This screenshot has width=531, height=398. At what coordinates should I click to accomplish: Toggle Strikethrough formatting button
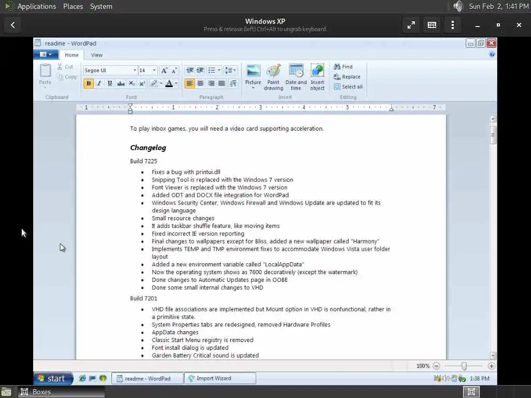tap(121, 83)
